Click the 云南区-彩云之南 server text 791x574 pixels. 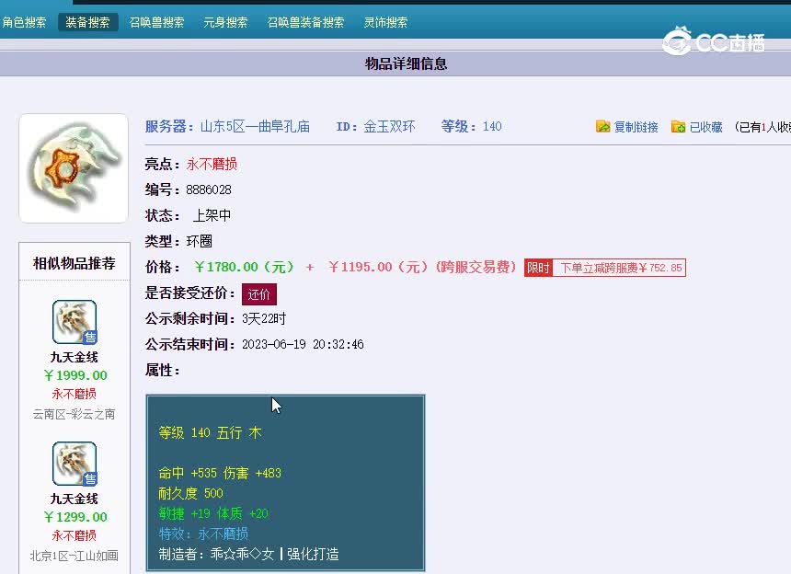[x=75, y=414]
